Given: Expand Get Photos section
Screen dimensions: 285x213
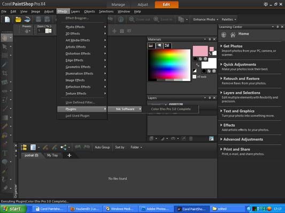Looking at the screenshot, I should [233, 46].
